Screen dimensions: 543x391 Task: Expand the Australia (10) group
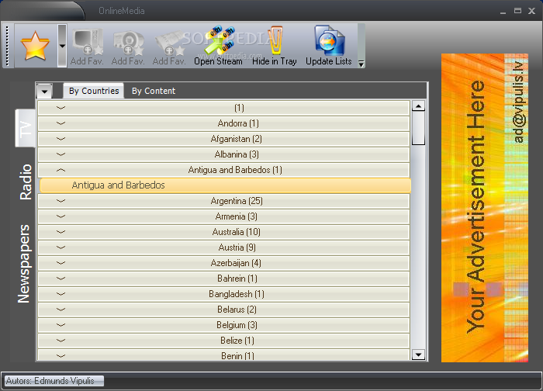click(x=223, y=232)
